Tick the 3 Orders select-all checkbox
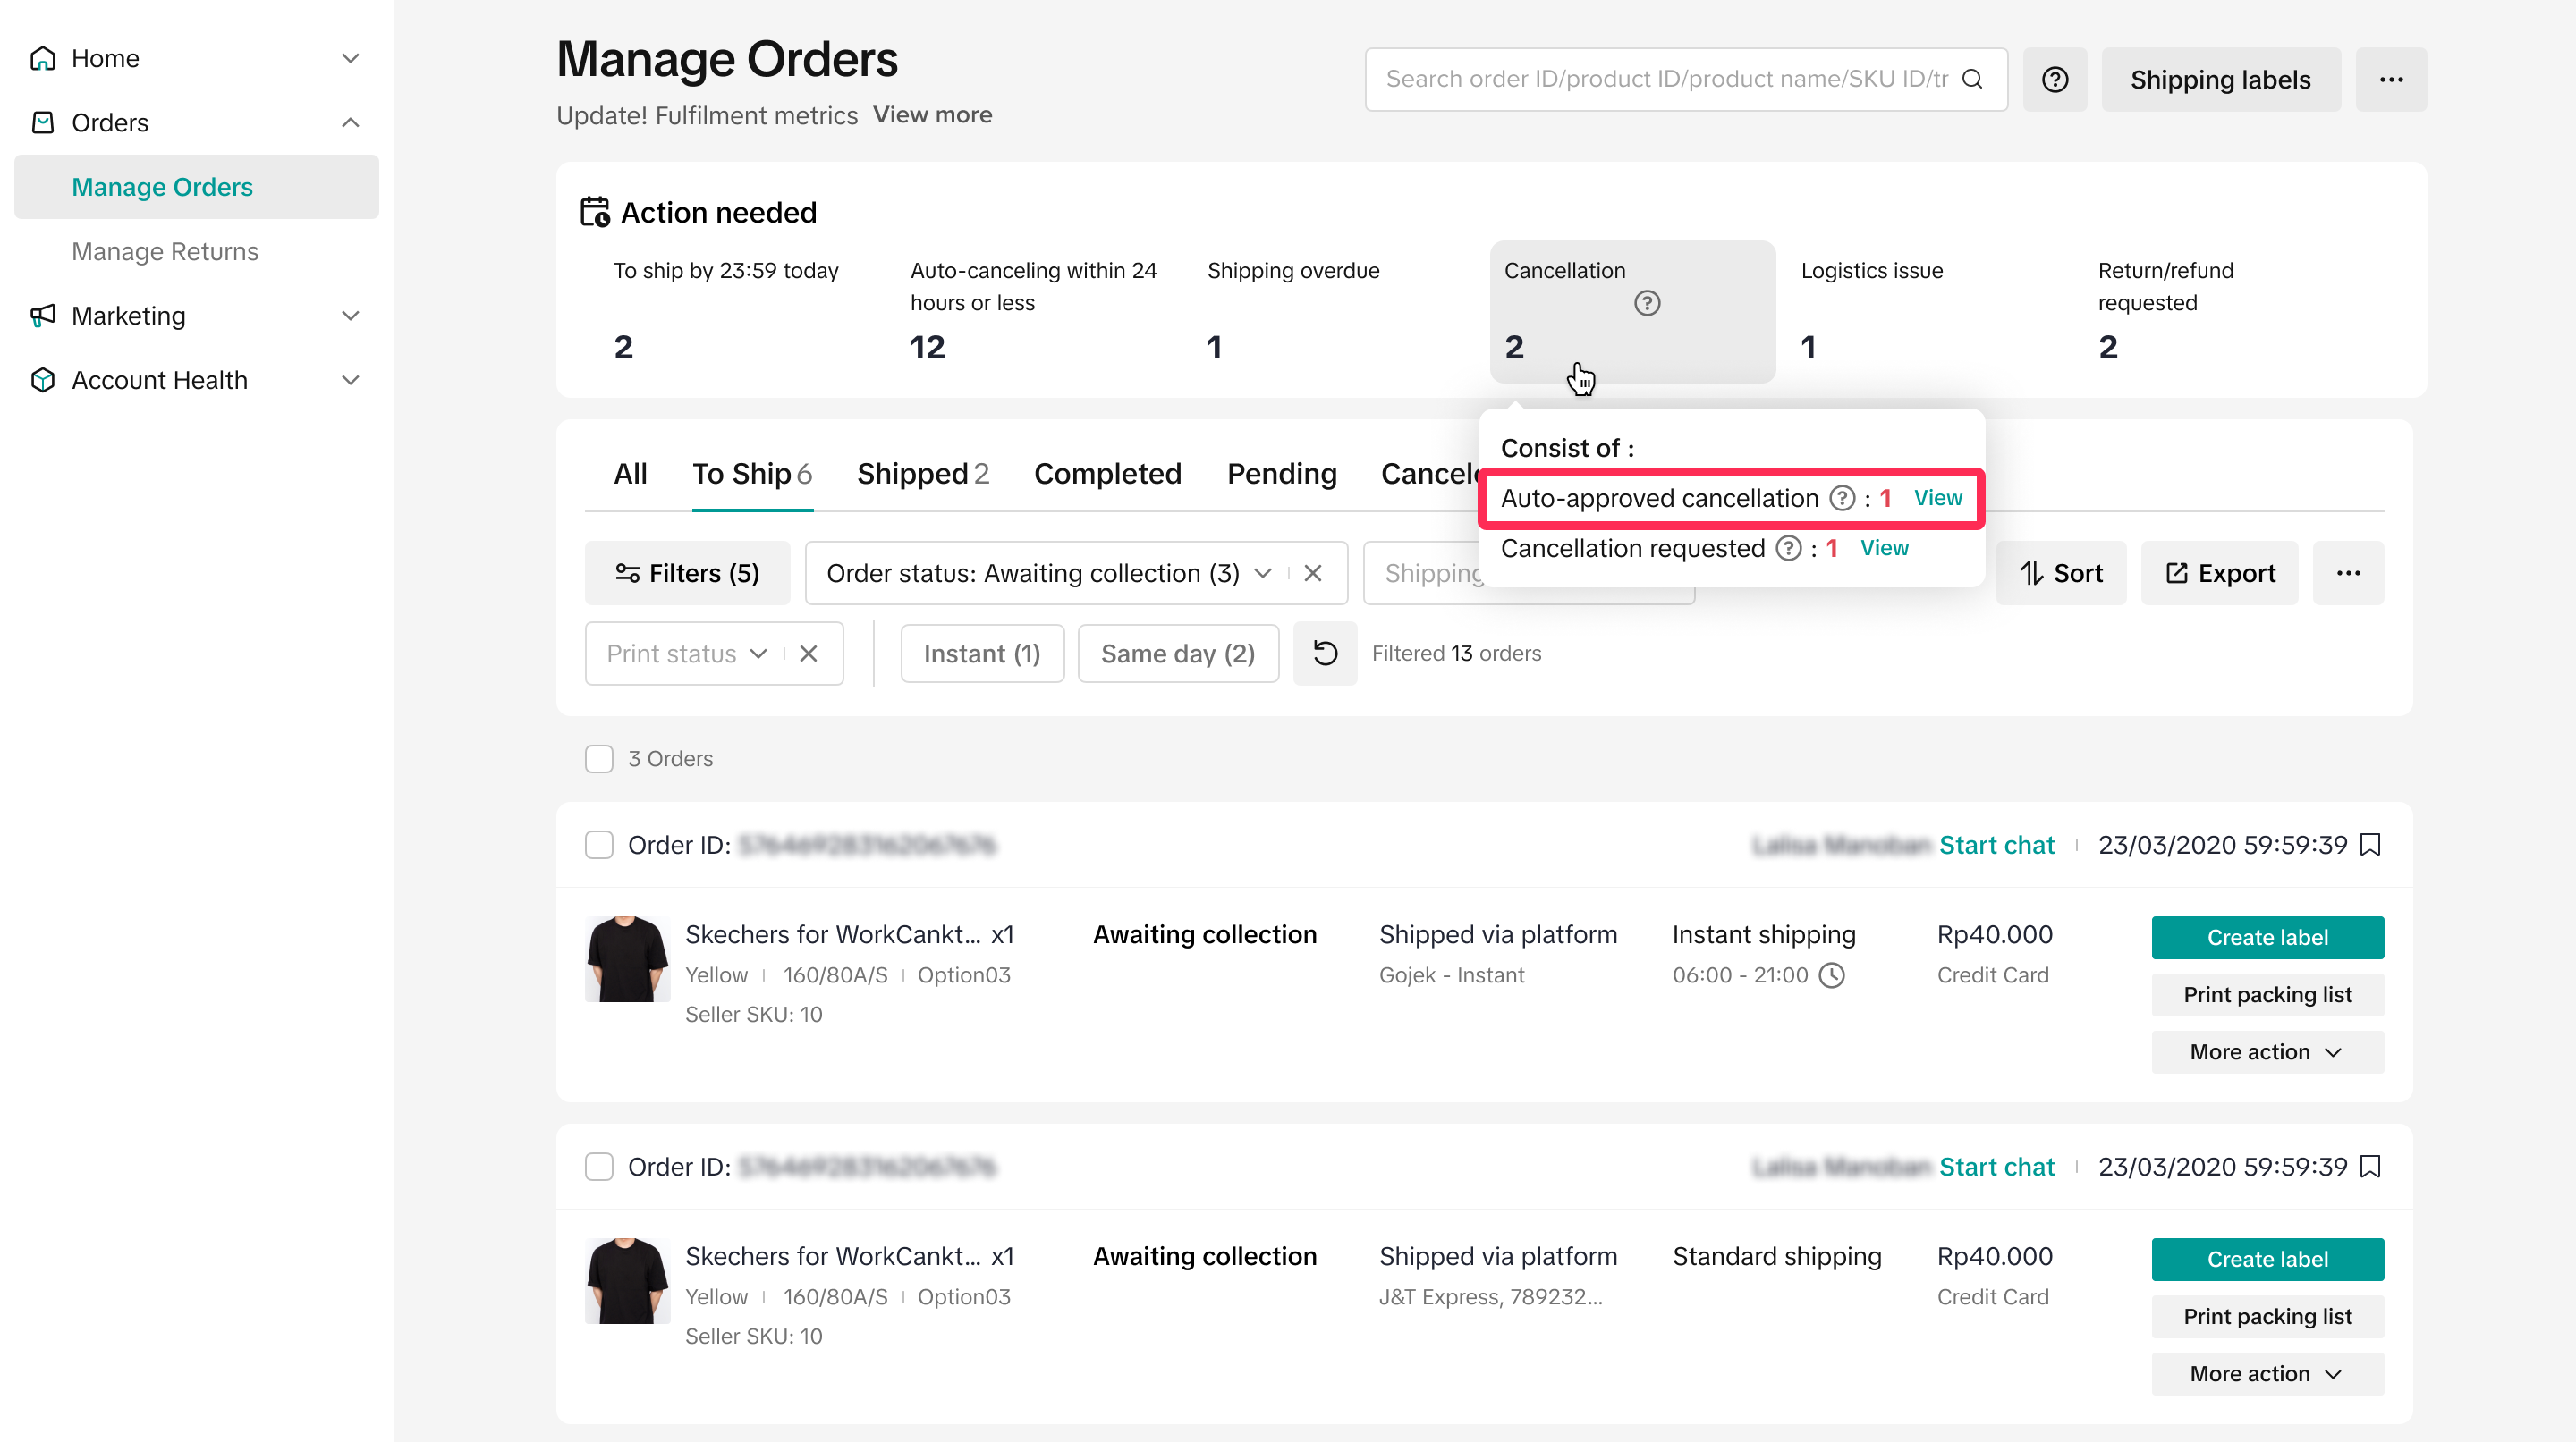2576x1442 pixels. tap(599, 758)
